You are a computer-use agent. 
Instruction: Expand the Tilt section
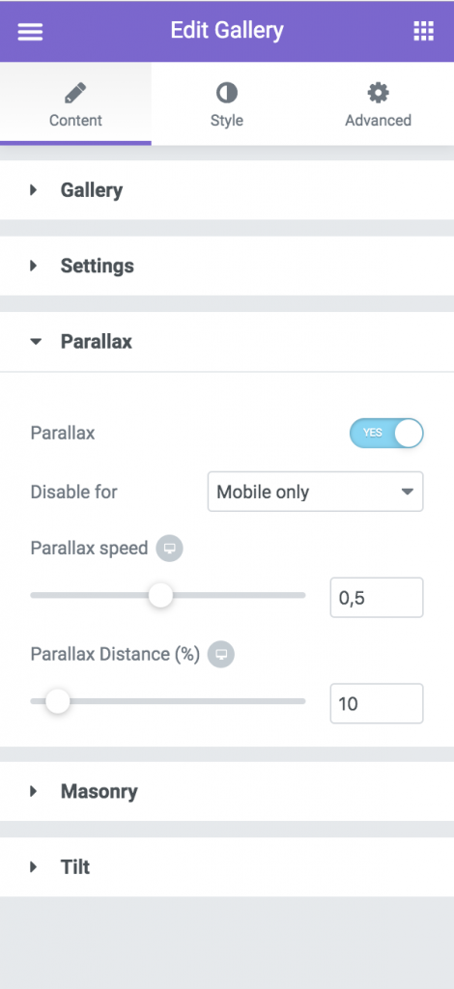227,866
